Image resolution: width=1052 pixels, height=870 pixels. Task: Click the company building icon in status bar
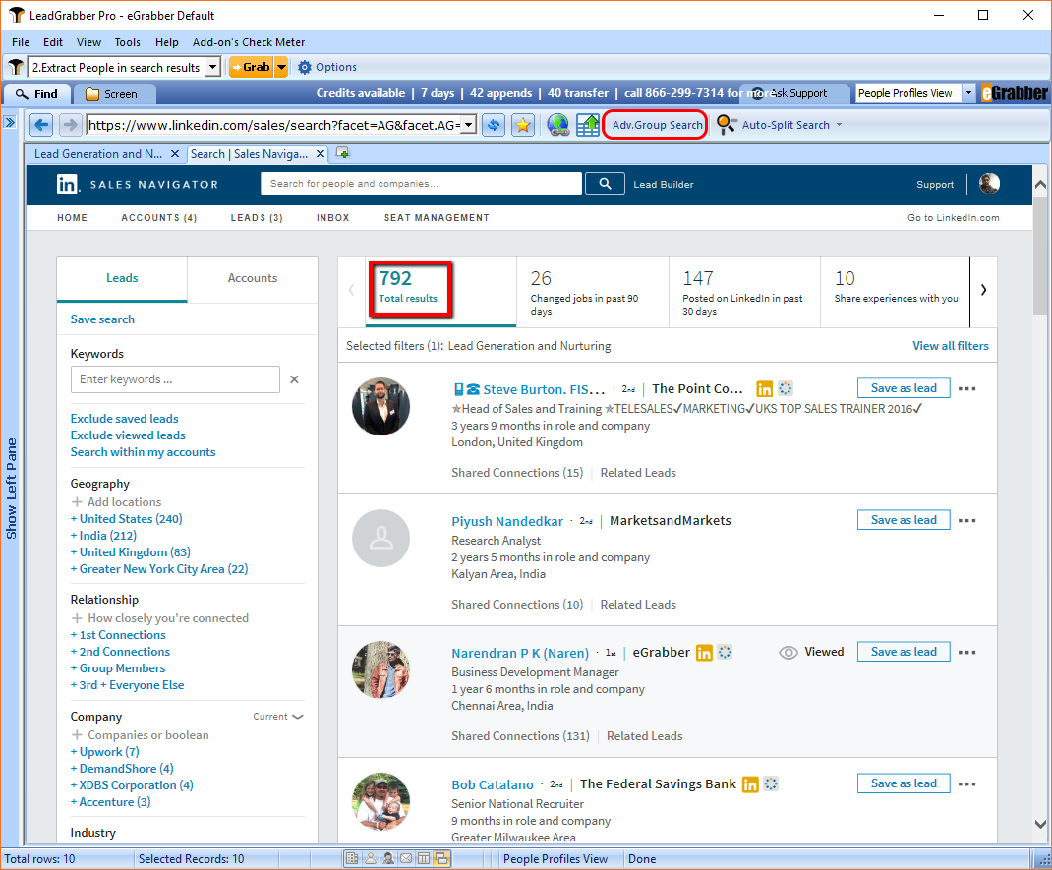coord(352,858)
